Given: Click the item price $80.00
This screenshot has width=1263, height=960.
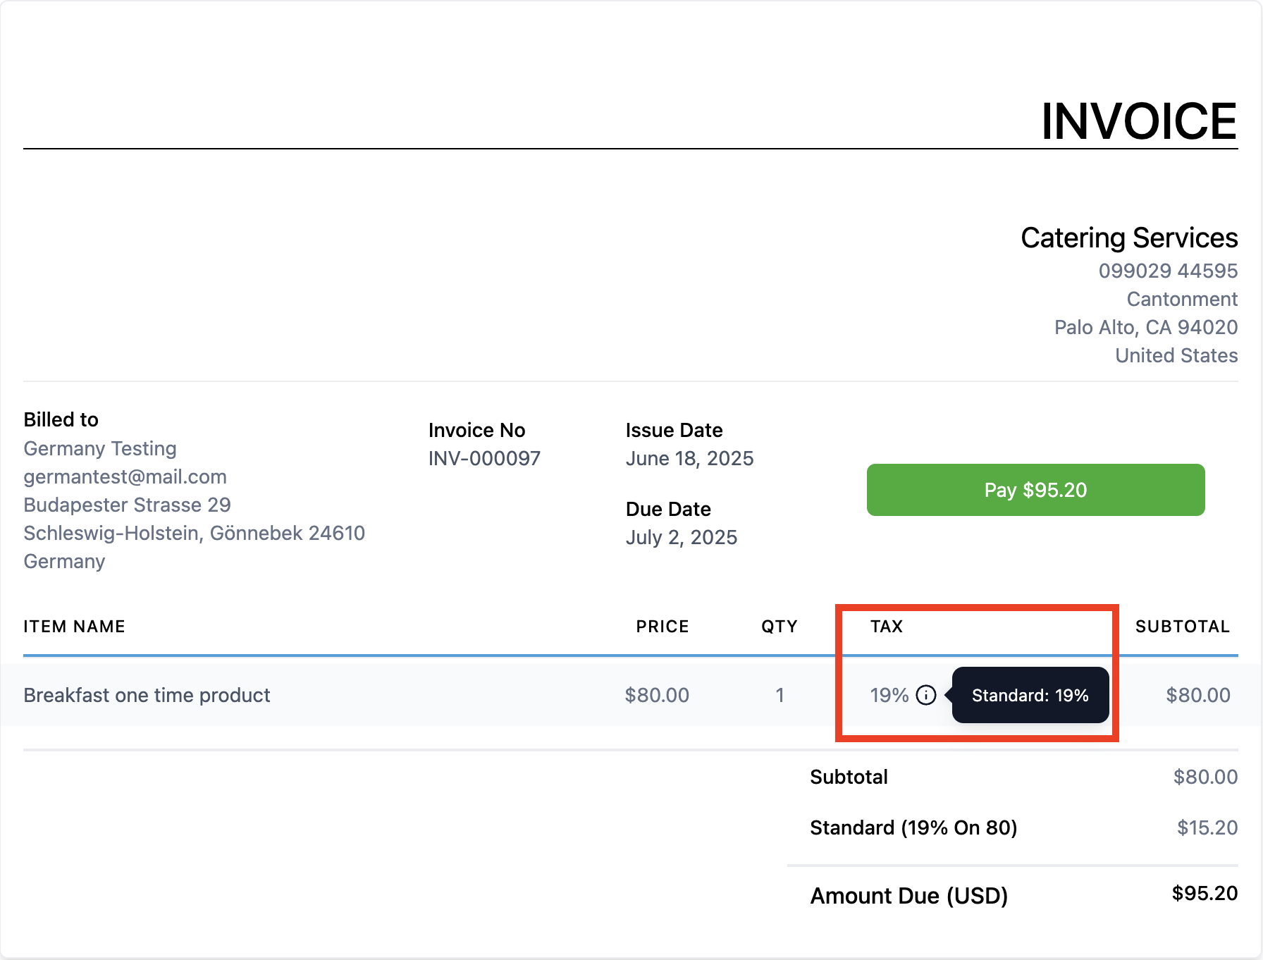Looking at the screenshot, I should tap(657, 696).
